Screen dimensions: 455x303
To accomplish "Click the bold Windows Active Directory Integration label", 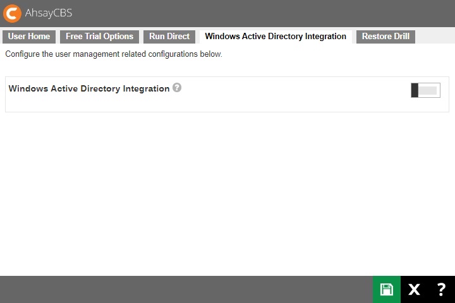I will [89, 88].
